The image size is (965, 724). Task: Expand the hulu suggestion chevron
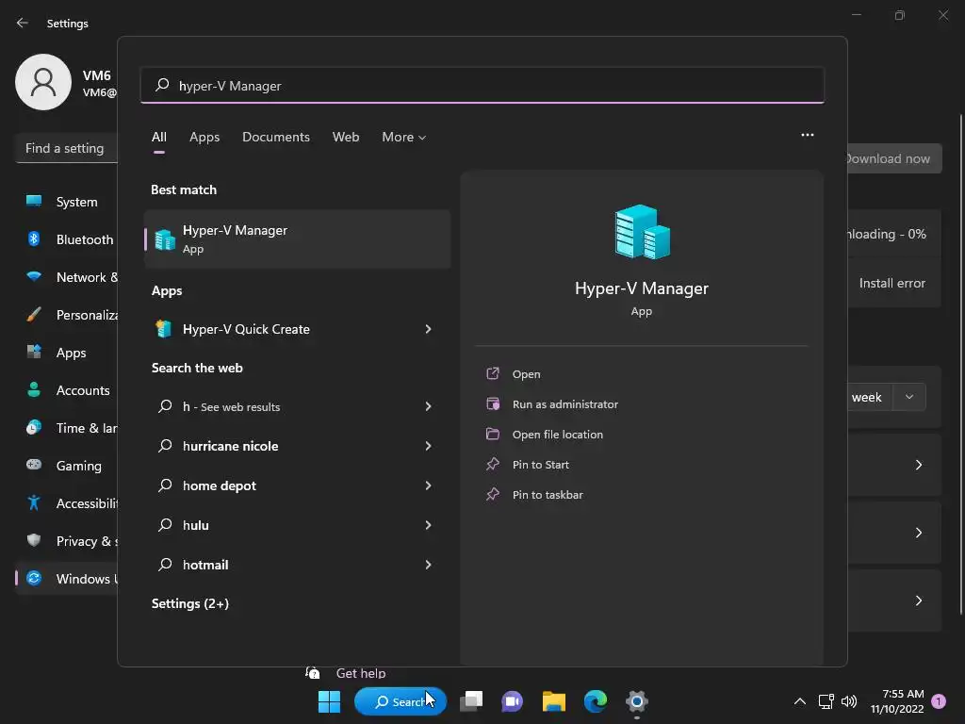pyautogui.click(x=429, y=525)
